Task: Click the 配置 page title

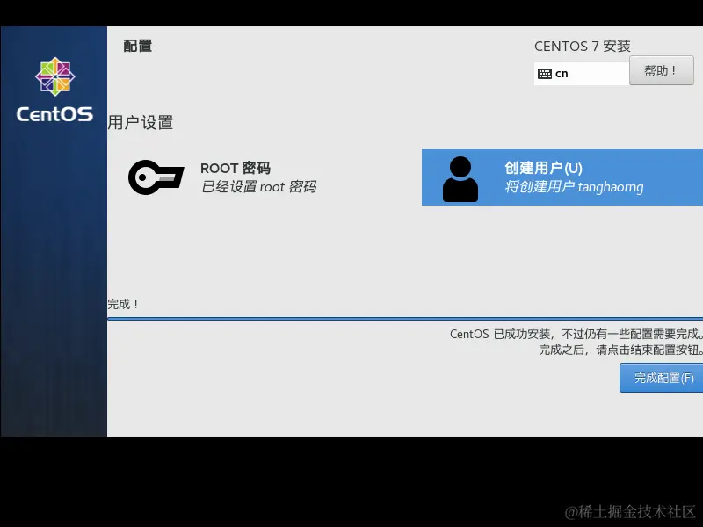Action: (138, 46)
